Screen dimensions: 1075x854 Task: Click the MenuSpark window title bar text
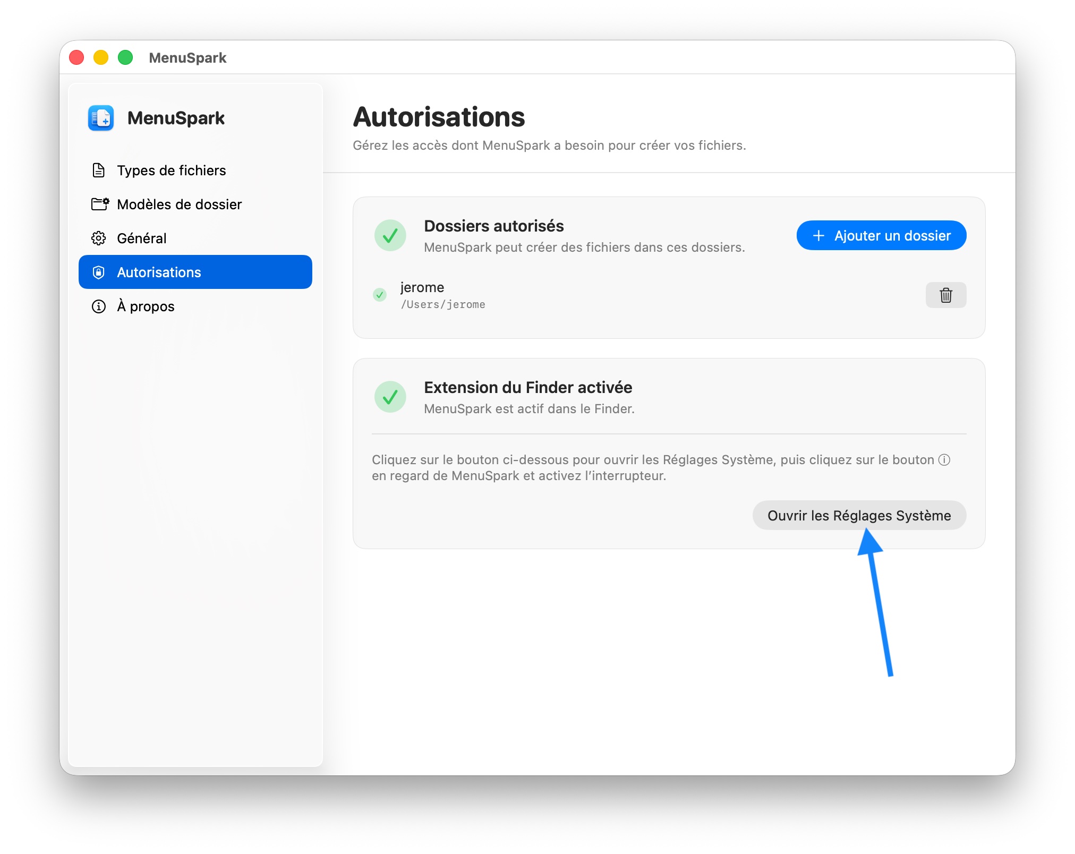point(188,57)
